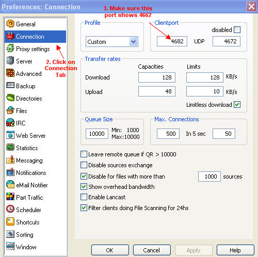Screen dimensions: 258x257
Task: Enable the Lancast checkbox
Action: (x=84, y=197)
